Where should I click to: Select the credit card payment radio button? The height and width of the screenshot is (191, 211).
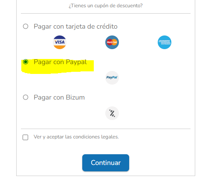26,26
